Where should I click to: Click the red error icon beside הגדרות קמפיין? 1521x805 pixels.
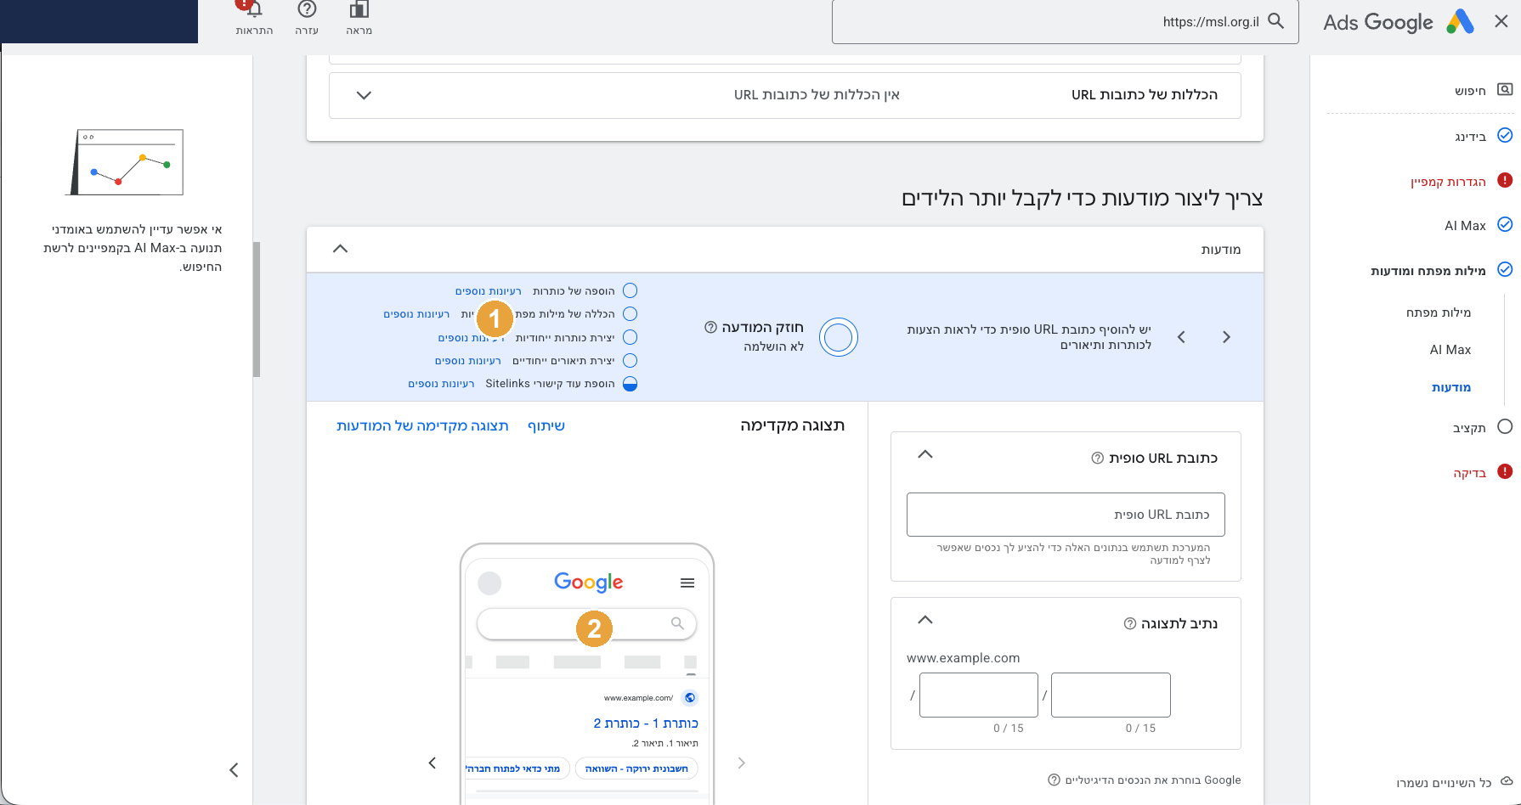(1505, 180)
